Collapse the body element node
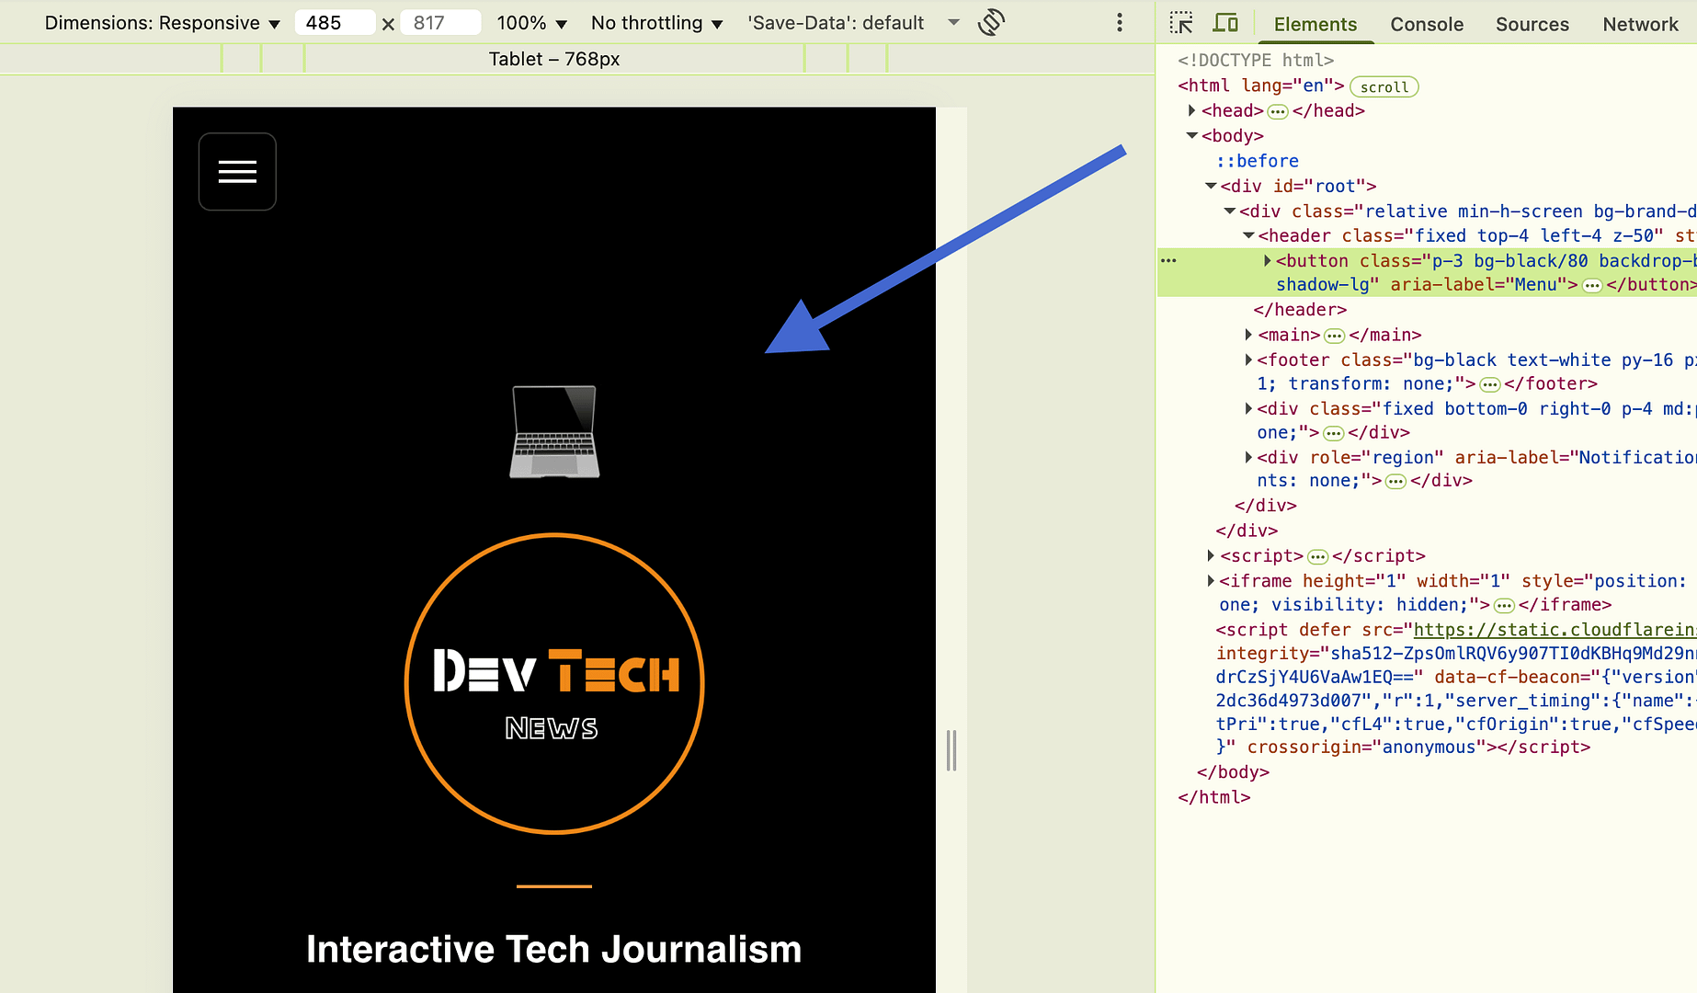 (1192, 135)
